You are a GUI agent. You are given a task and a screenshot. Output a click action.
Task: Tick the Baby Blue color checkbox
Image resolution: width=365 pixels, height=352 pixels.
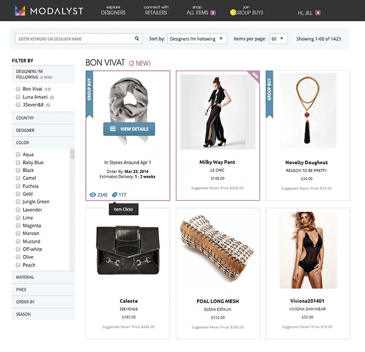click(x=18, y=162)
